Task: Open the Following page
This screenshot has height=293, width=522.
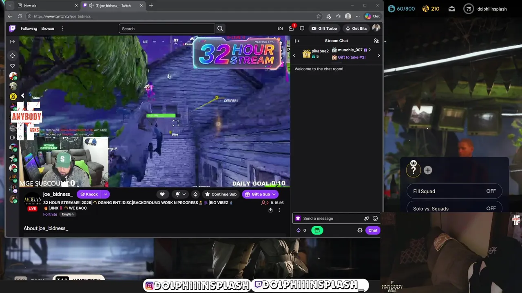Action: coord(29,28)
